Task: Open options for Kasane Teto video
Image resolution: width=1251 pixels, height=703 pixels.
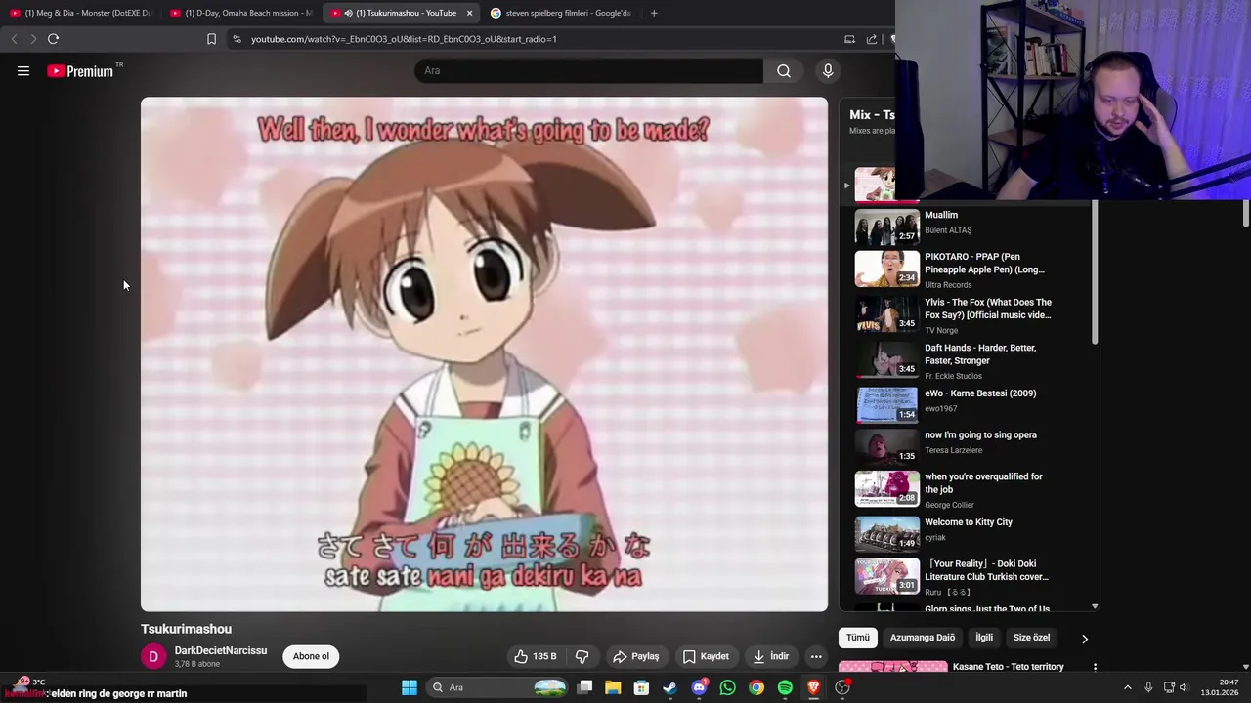Action: click(x=1095, y=667)
